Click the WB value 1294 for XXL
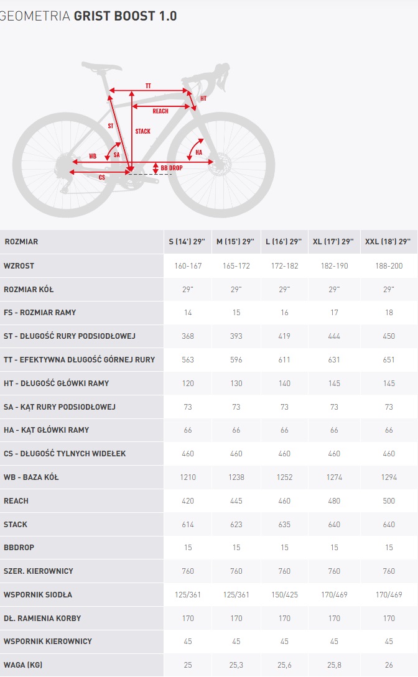Screen dimensions: 418x677 click(389, 477)
